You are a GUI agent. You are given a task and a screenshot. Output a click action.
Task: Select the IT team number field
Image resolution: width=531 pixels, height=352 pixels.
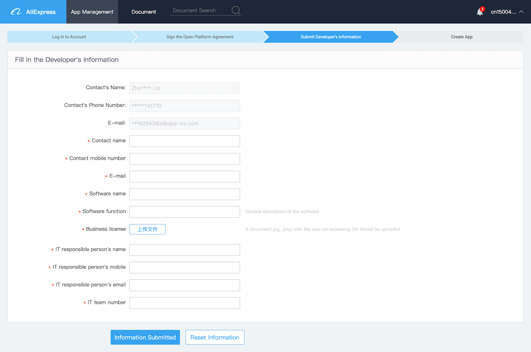[184, 303]
